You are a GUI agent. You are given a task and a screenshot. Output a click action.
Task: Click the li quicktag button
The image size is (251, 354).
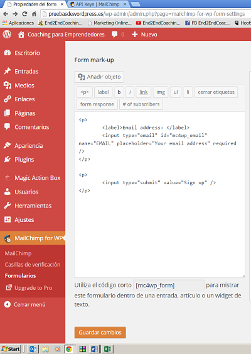188,92
